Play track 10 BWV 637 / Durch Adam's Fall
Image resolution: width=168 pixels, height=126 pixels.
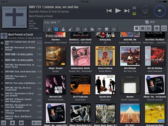[21, 95]
